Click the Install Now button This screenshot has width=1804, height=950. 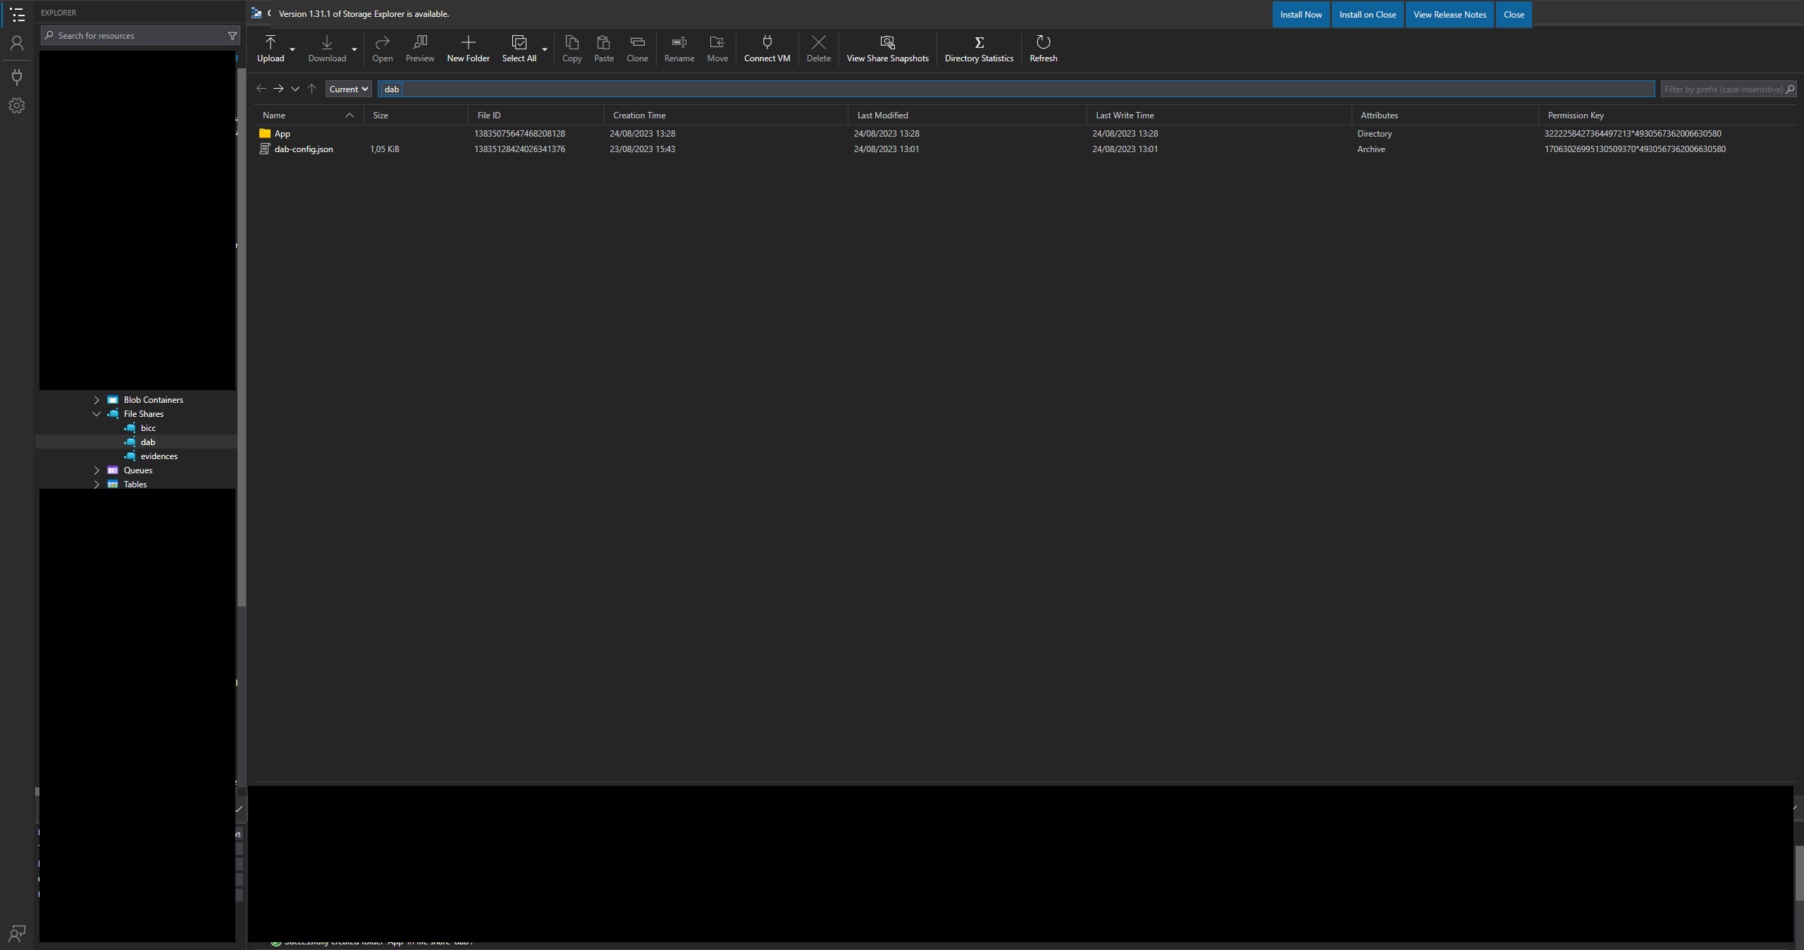1300,15
